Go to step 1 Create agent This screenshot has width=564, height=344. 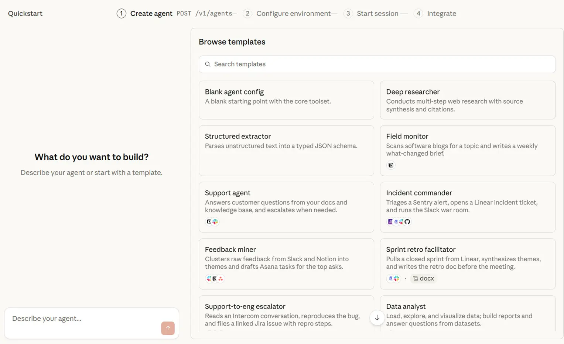click(x=144, y=14)
